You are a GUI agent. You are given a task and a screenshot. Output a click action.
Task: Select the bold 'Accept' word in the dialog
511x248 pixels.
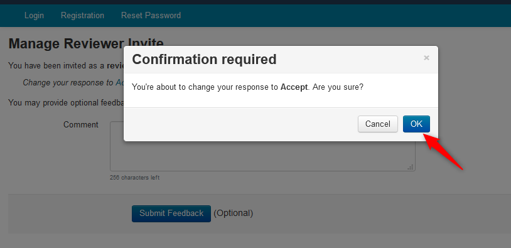click(294, 87)
